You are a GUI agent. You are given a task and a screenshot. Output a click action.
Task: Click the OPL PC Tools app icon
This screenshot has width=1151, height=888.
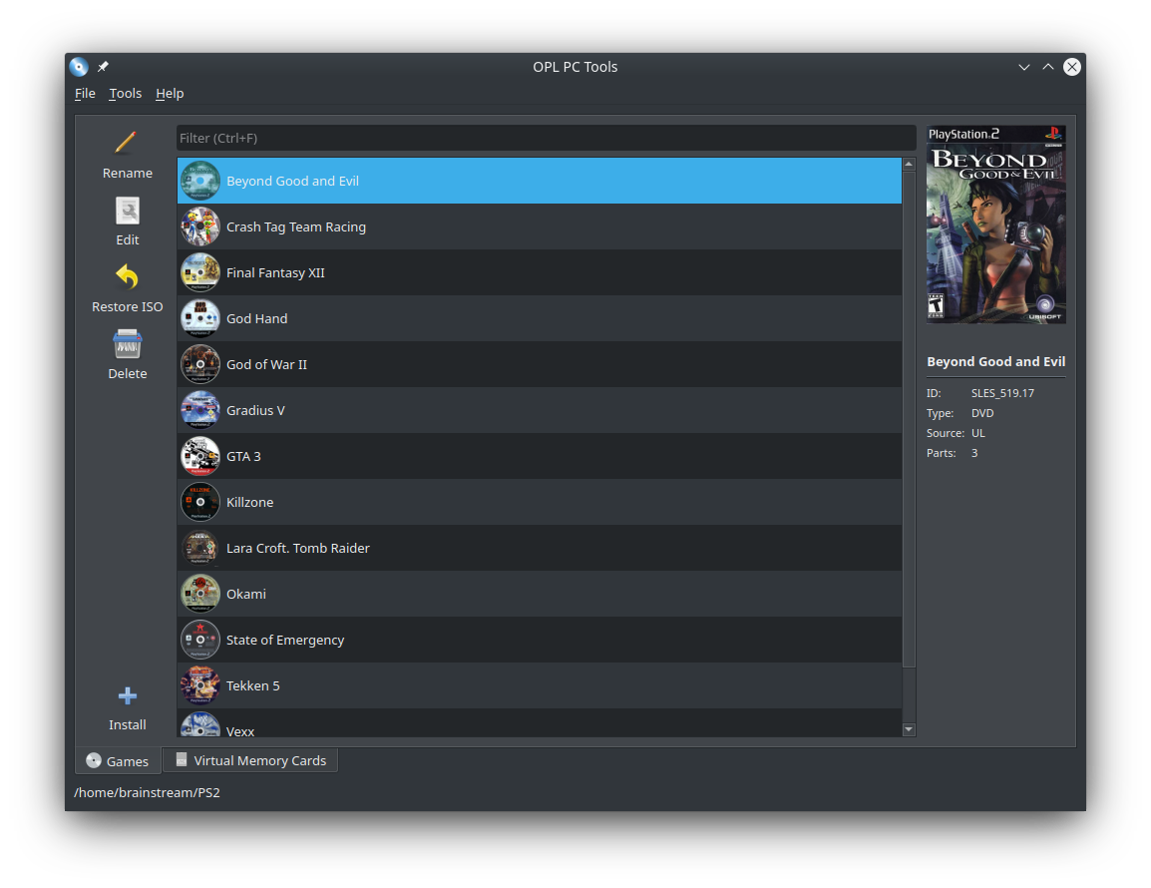(x=79, y=67)
